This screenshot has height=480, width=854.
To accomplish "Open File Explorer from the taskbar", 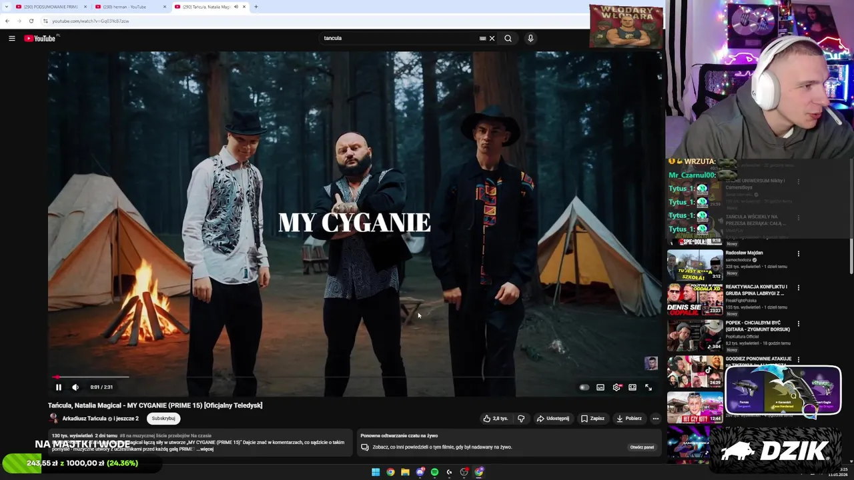I will coord(405,472).
